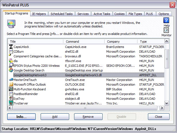Click the vertical scrollbar up arrow
The image size is (177, 133).
[x=166, y=41]
